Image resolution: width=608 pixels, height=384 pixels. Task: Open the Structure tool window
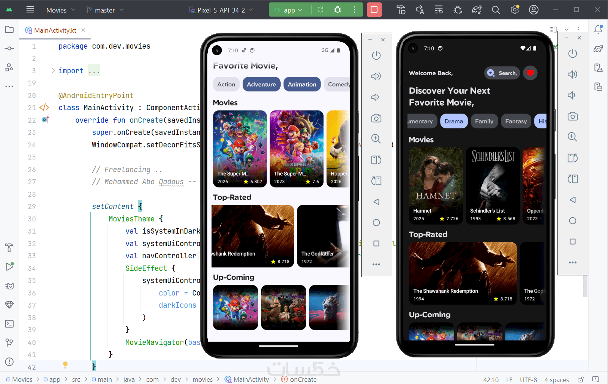[x=9, y=68]
